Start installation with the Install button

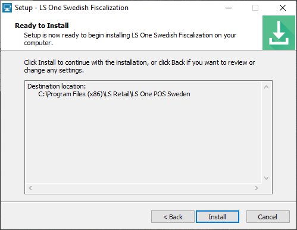click(217, 217)
